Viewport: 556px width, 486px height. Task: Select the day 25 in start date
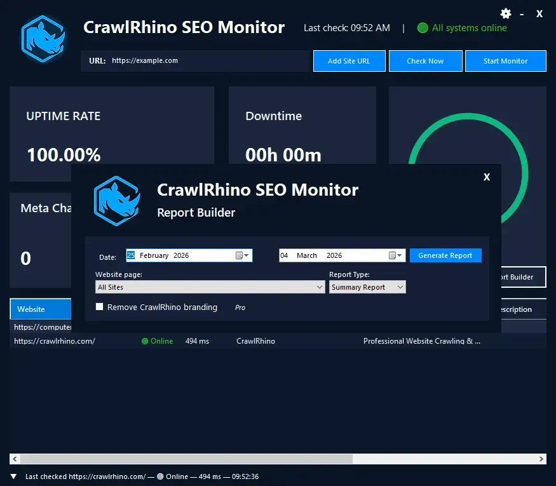(x=131, y=255)
